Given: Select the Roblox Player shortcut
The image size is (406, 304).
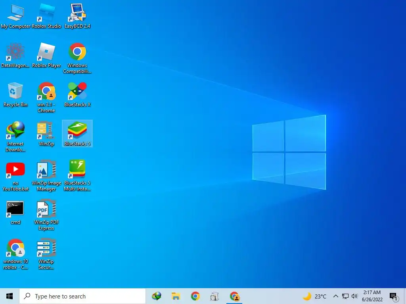Looking at the screenshot, I should tap(46, 55).
